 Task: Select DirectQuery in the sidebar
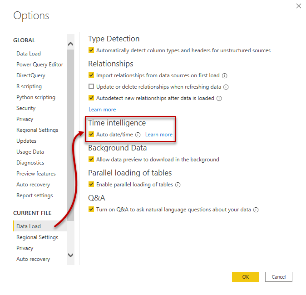click(x=31, y=75)
